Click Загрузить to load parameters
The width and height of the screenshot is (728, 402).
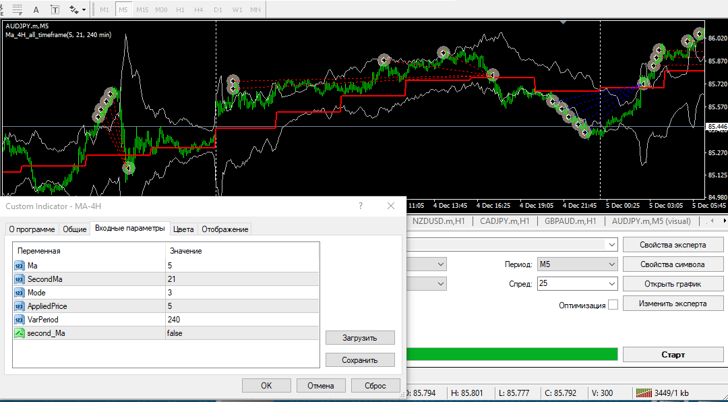(x=360, y=338)
